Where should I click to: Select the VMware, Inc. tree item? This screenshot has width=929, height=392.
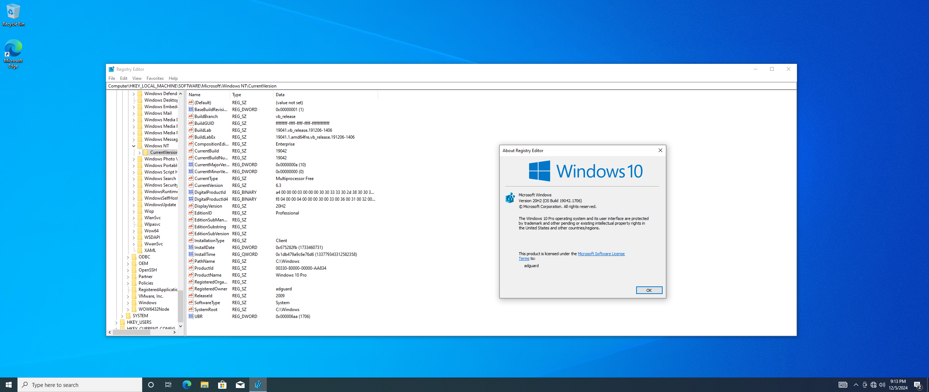[x=151, y=296]
